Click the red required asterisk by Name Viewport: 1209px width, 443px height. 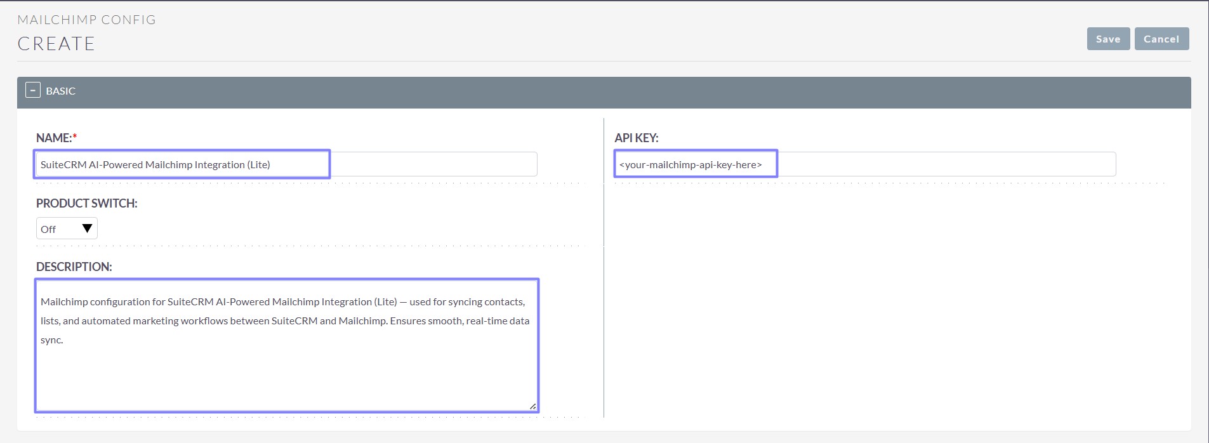(75, 138)
